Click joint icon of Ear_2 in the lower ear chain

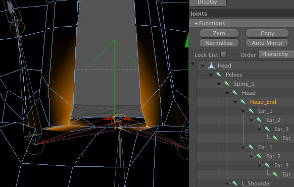pyautogui.click(x=259, y=156)
